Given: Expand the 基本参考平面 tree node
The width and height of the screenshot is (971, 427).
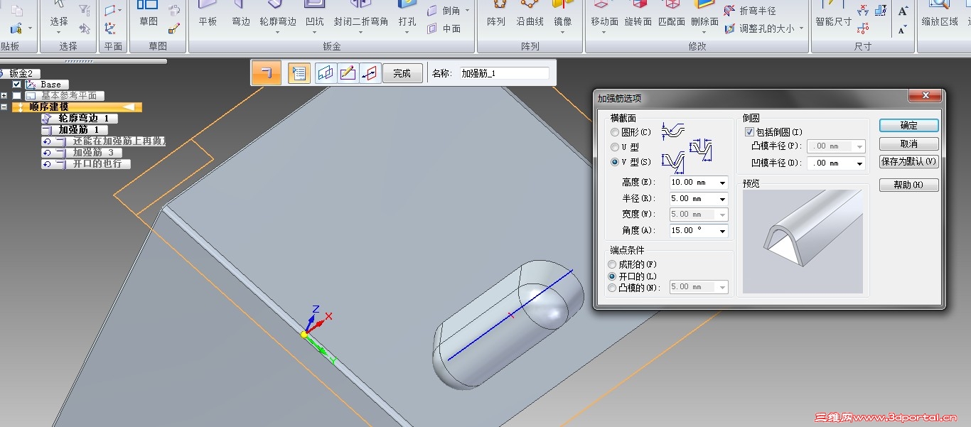Looking at the screenshot, I should coord(4,95).
